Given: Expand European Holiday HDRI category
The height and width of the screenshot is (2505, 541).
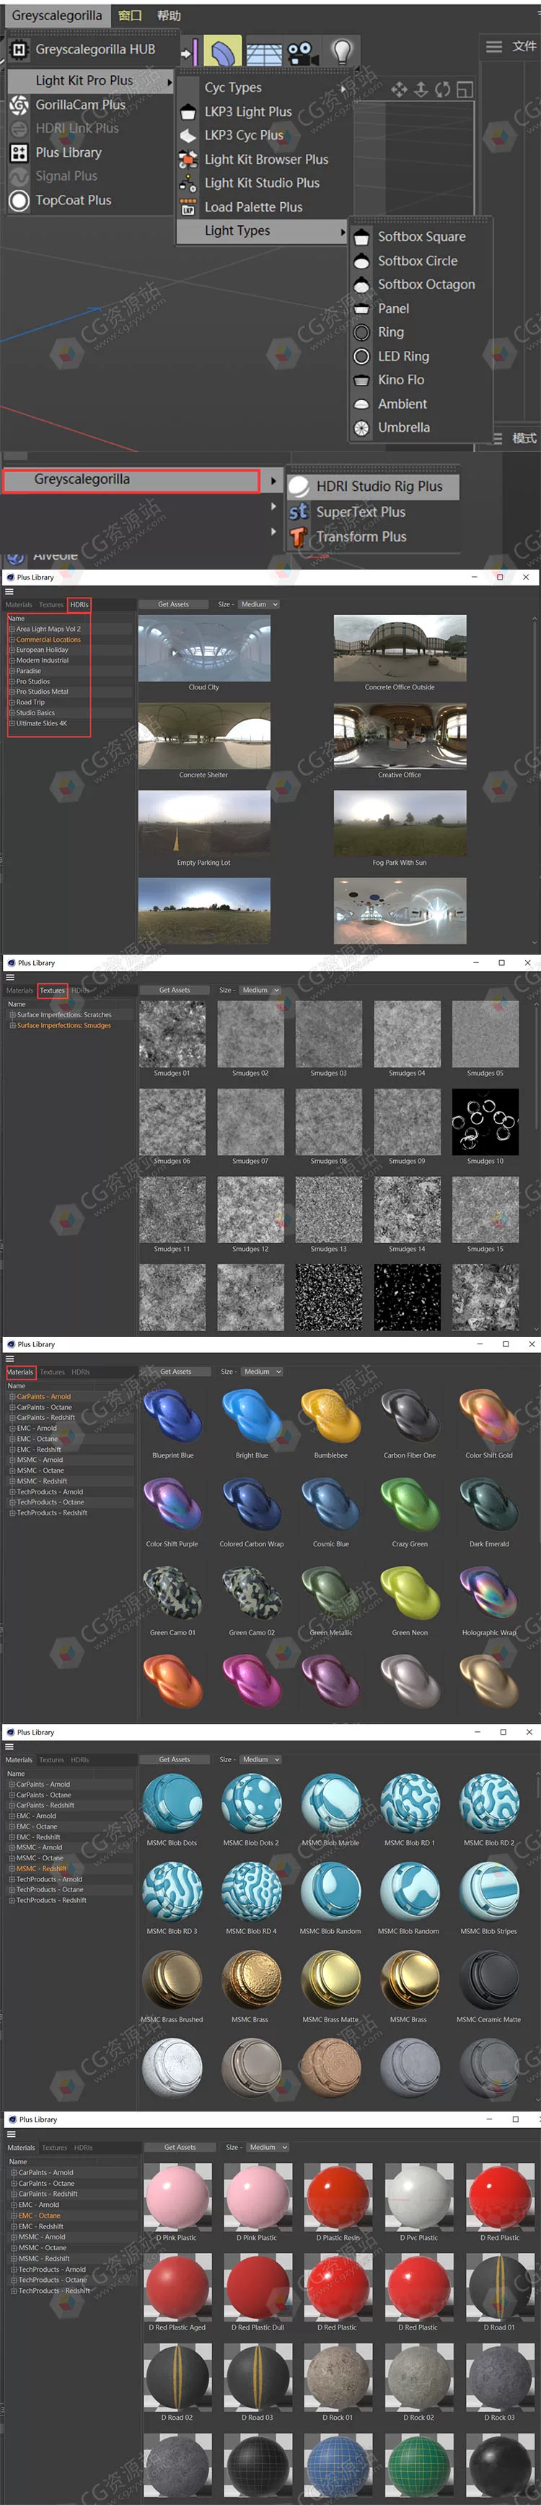Looking at the screenshot, I should pyautogui.click(x=12, y=650).
